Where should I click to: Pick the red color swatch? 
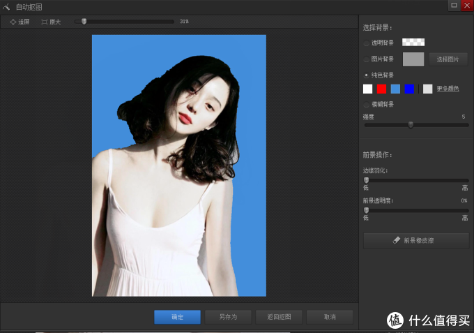[x=381, y=89]
